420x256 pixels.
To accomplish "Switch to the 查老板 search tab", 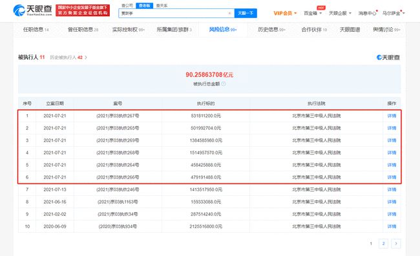I will (144, 6).
